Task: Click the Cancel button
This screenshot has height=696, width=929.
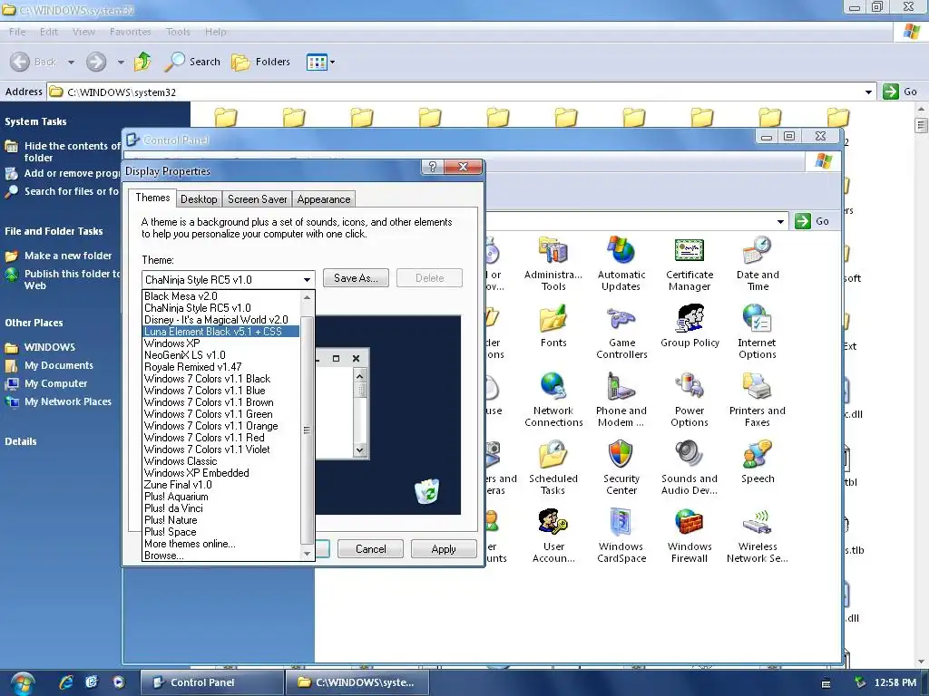Action: pyautogui.click(x=370, y=548)
